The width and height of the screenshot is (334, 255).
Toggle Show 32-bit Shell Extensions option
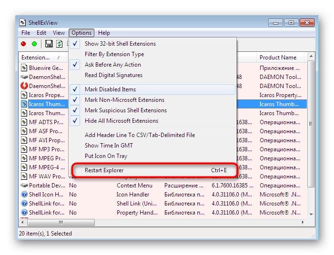pyautogui.click(x=152, y=44)
